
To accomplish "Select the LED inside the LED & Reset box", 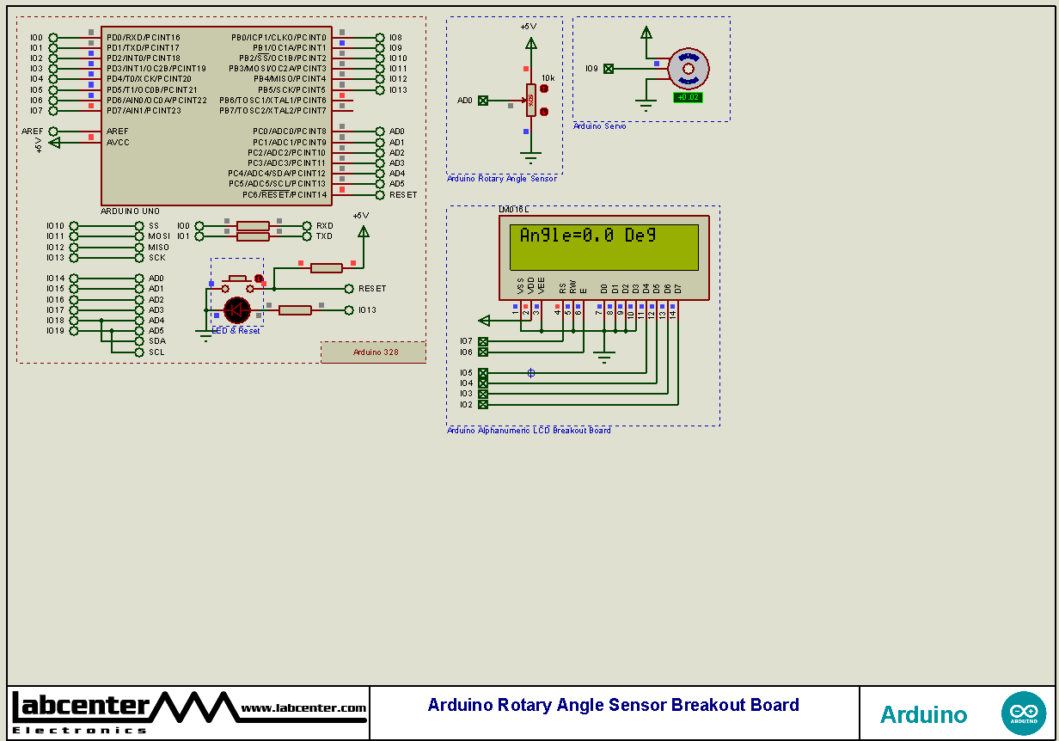I will [237, 309].
